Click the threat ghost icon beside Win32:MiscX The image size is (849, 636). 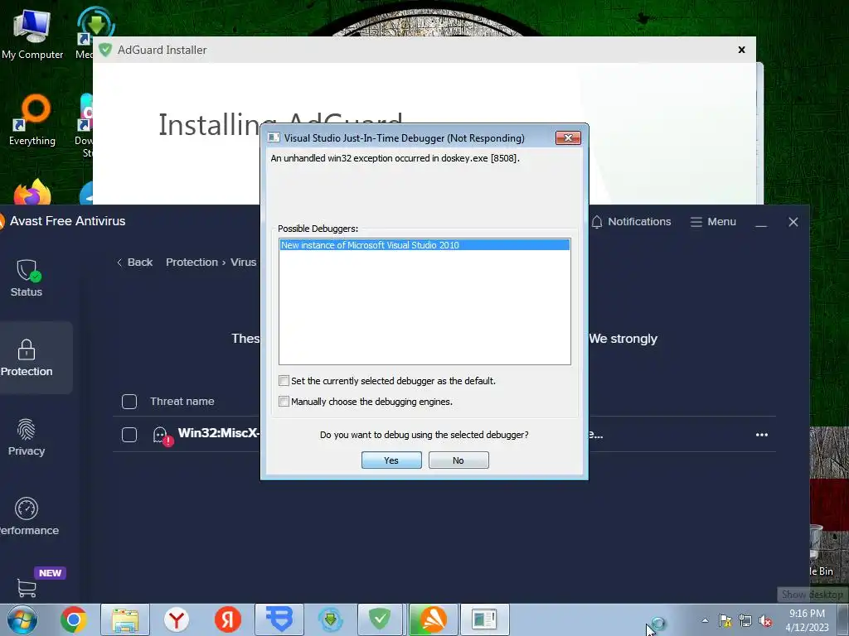click(162, 436)
